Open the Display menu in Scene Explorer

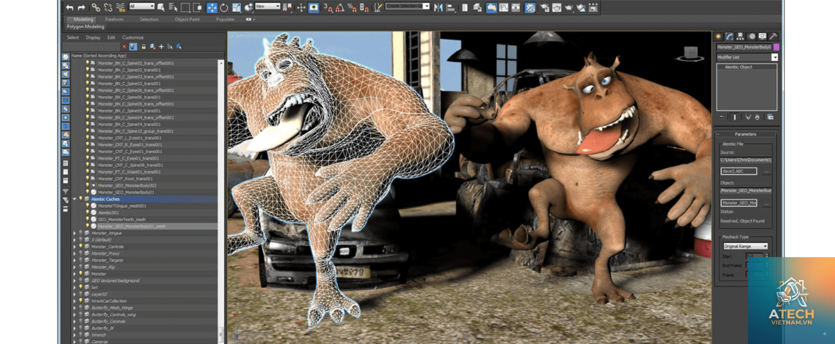coord(93,38)
